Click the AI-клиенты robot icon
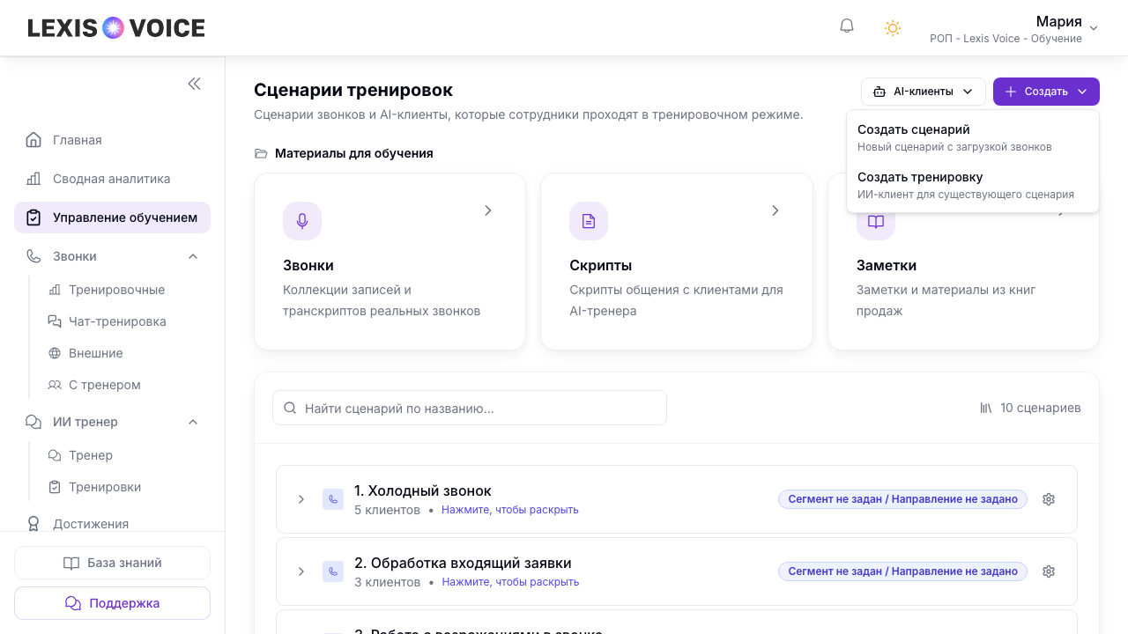Screen dimensions: 1128x634 [879, 92]
